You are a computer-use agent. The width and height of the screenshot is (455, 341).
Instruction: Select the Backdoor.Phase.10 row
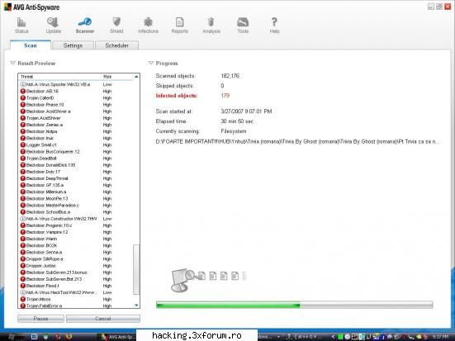click(x=76, y=105)
